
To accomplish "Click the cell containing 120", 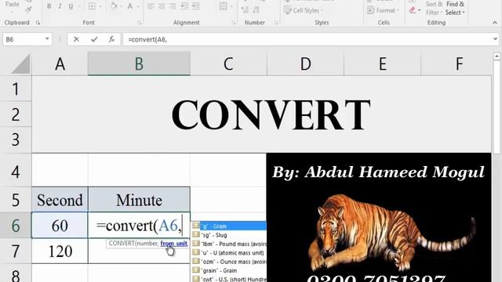I will pyautogui.click(x=60, y=251).
